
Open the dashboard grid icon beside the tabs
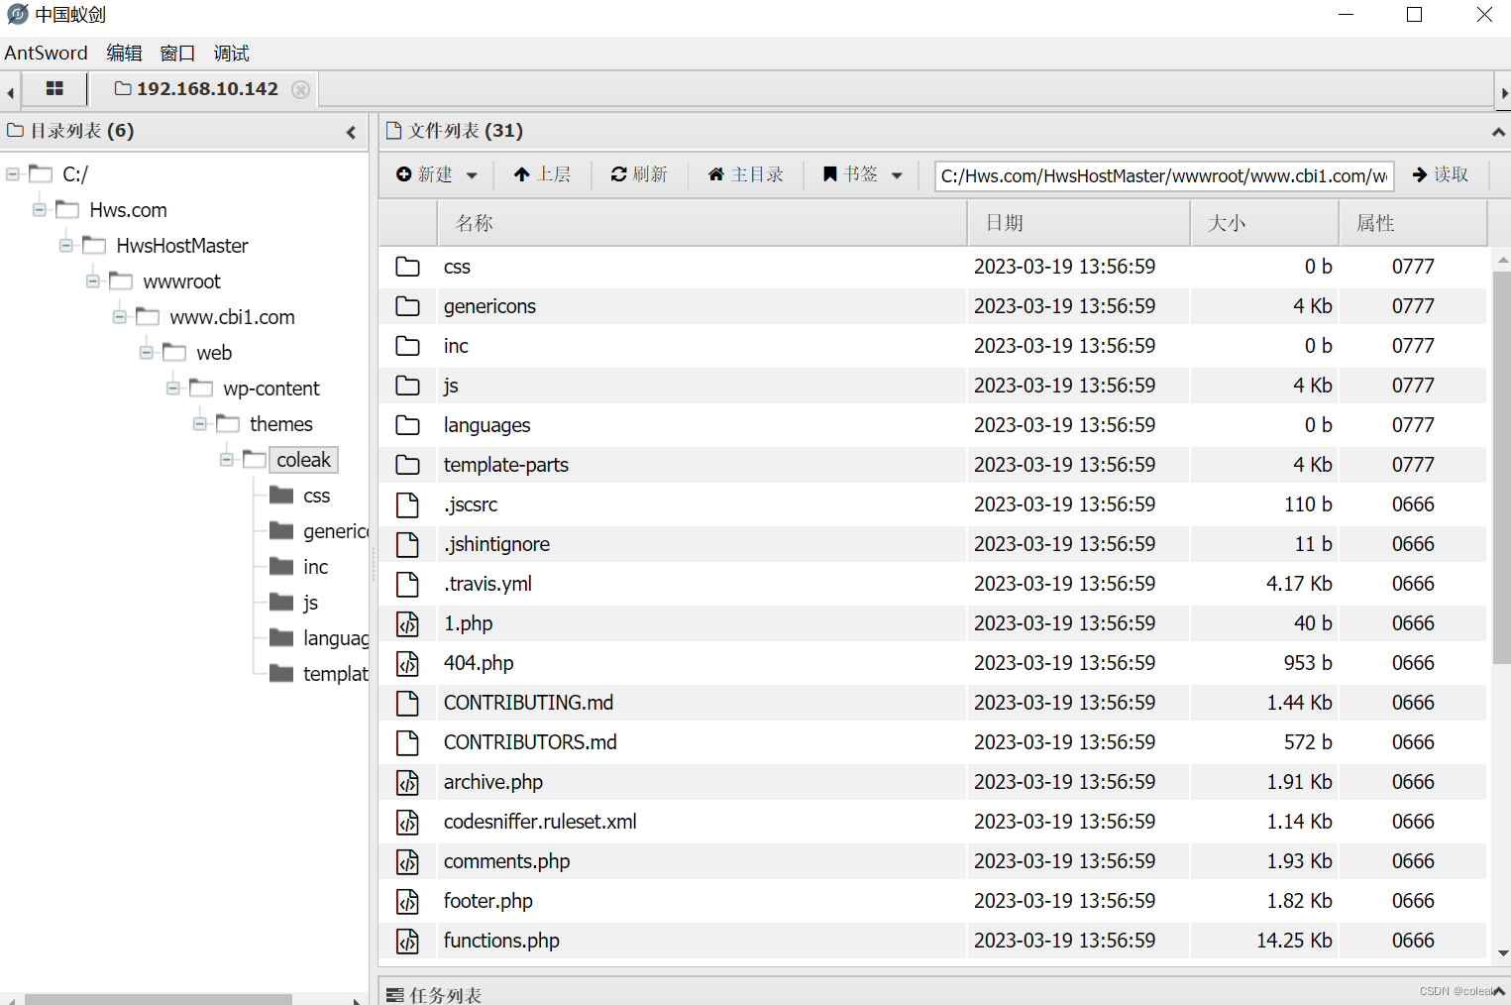(54, 88)
